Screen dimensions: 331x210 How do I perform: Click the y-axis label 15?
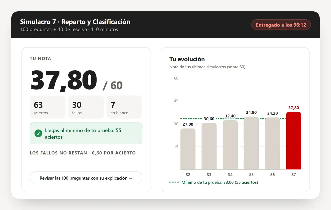click(176, 147)
